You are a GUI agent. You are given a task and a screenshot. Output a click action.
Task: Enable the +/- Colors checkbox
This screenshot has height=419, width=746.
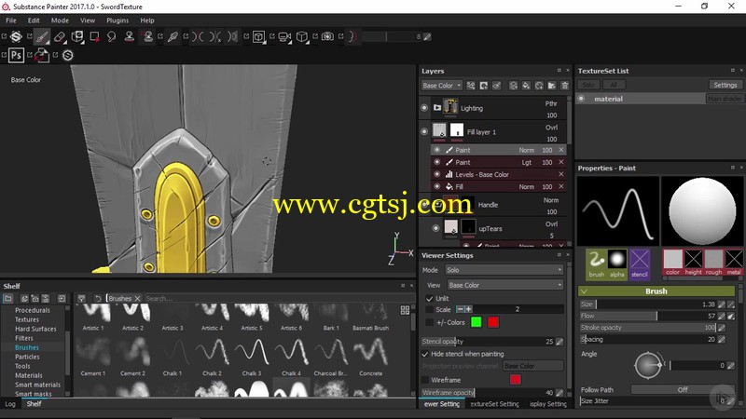click(x=429, y=322)
